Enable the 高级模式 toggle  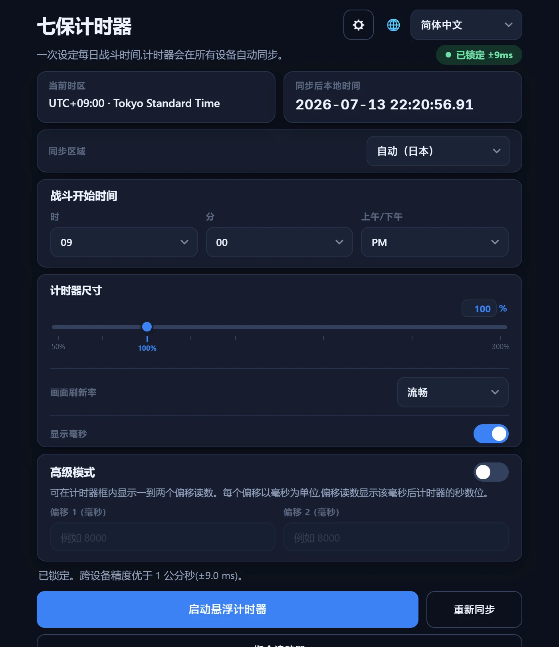click(x=491, y=472)
